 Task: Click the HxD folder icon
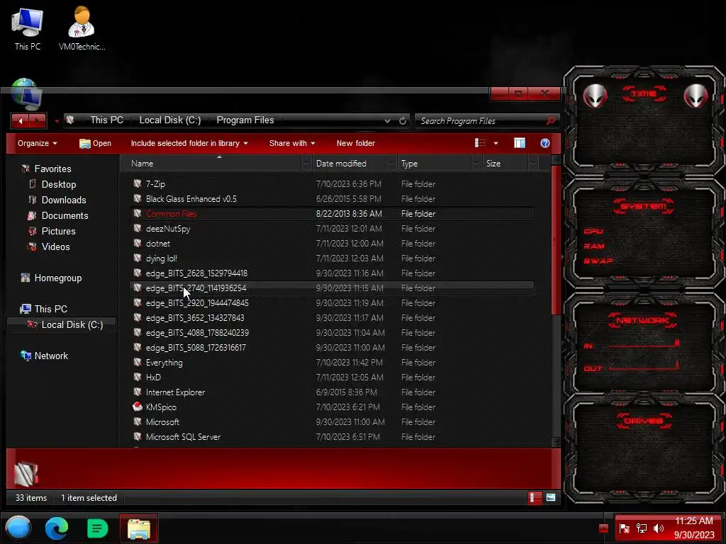click(137, 377)
